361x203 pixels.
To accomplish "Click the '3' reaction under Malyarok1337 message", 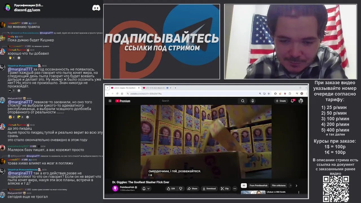I will point(20,117).
